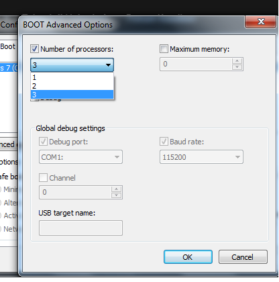Close the BOOT Advanced Options dialog
279x282 pixels.
pos(260,21)
